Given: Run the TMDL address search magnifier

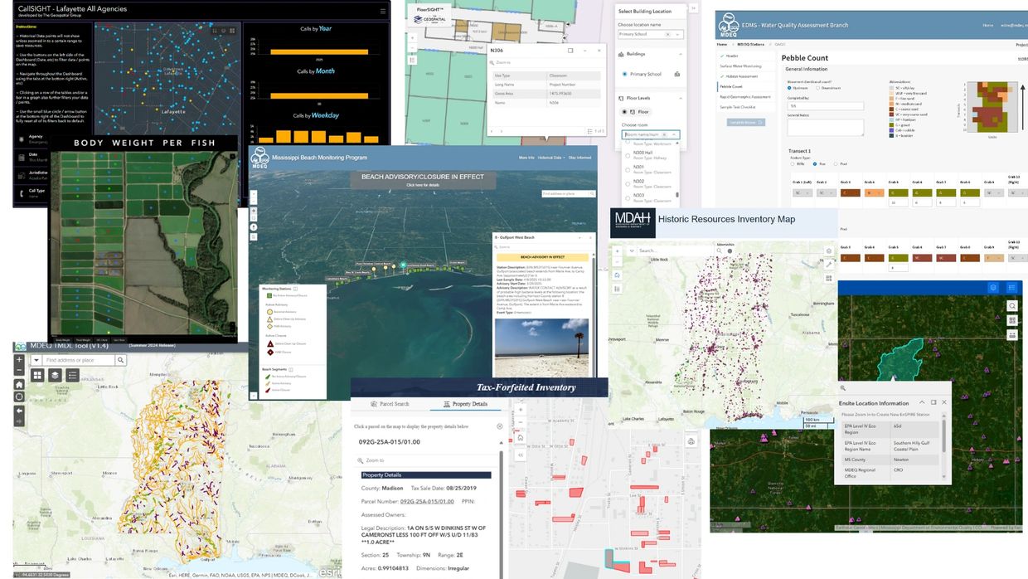Looking at the screenshot, I should [120, 360].
